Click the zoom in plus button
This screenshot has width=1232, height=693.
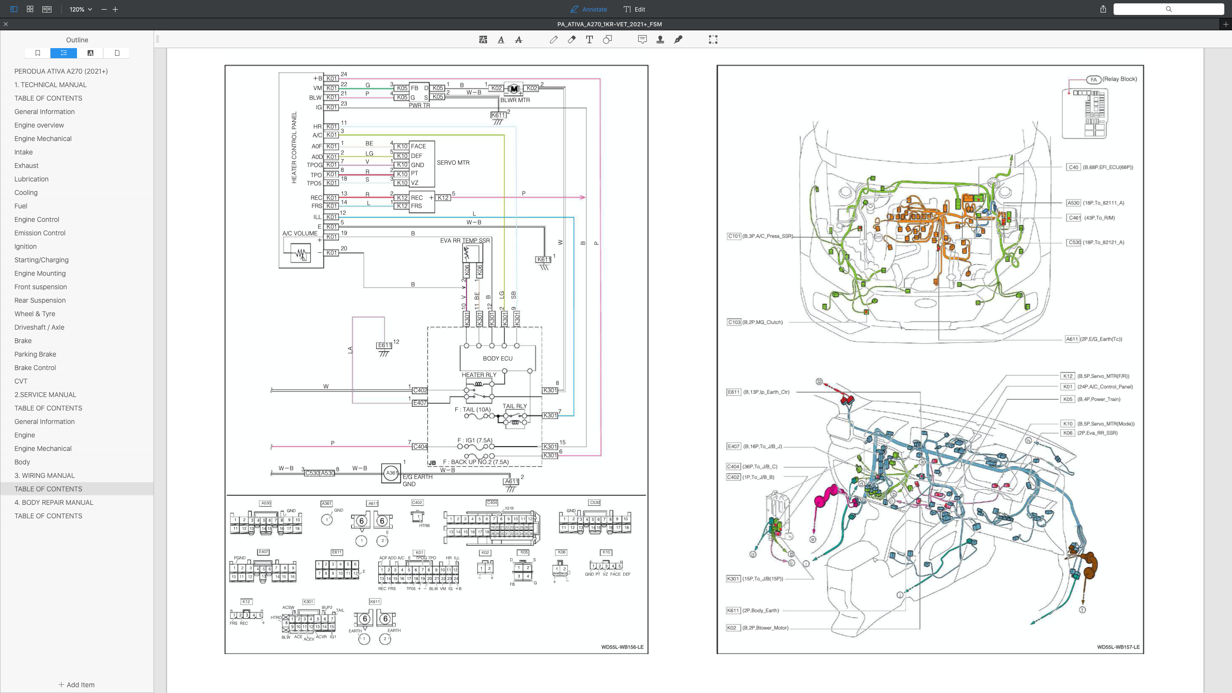pyautogui.click(x=115, y=9)
